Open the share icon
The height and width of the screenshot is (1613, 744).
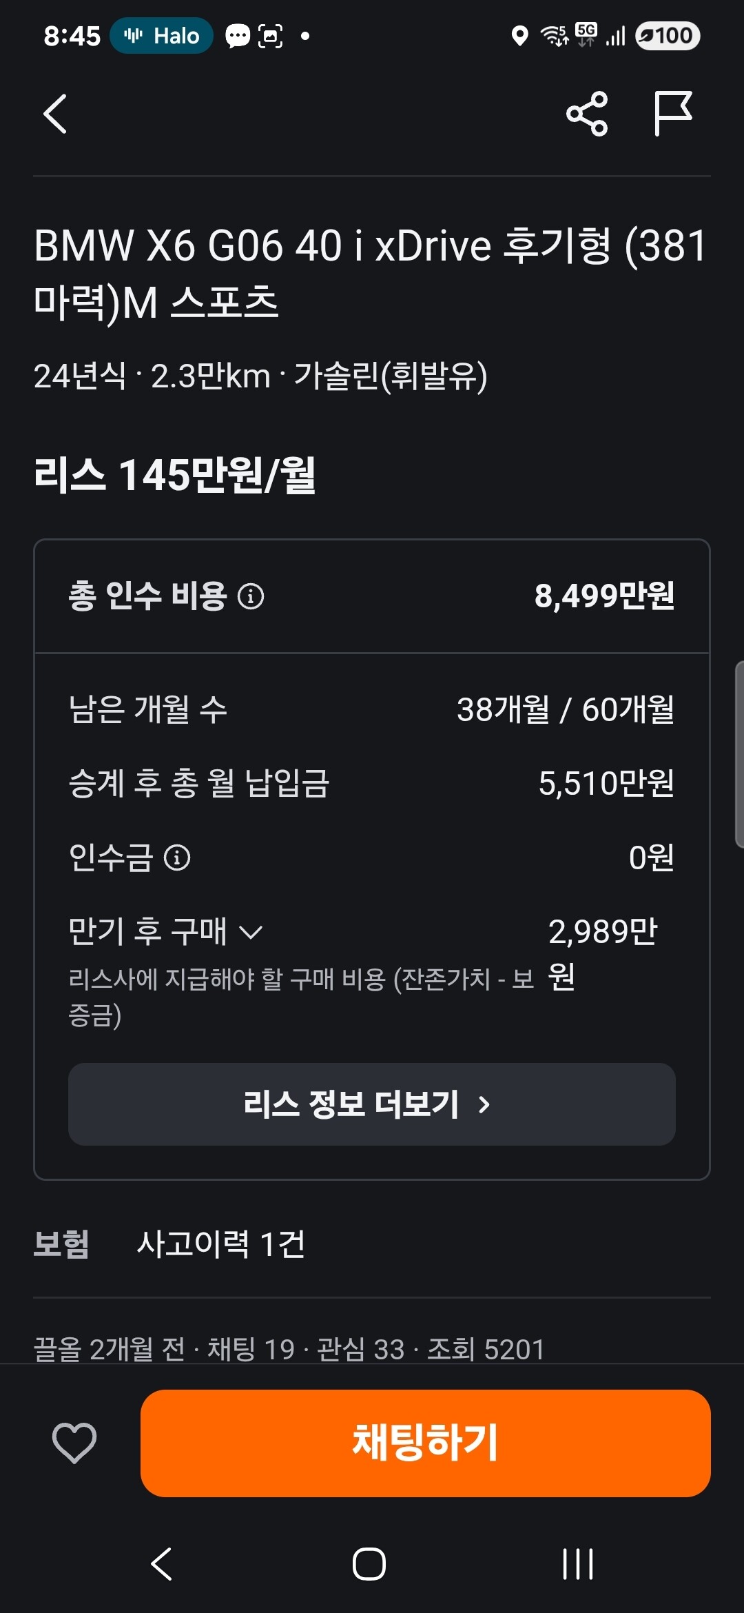click(x=587, y=114)
